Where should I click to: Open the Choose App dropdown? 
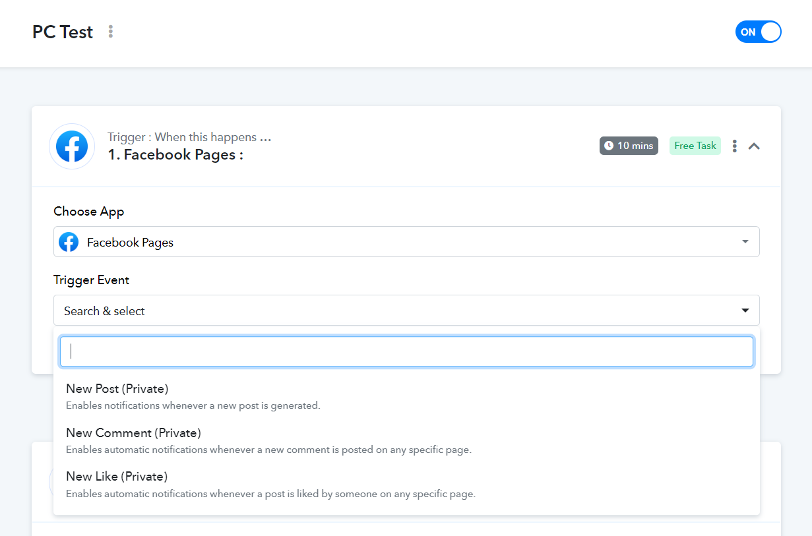click(x=406, y=242)
